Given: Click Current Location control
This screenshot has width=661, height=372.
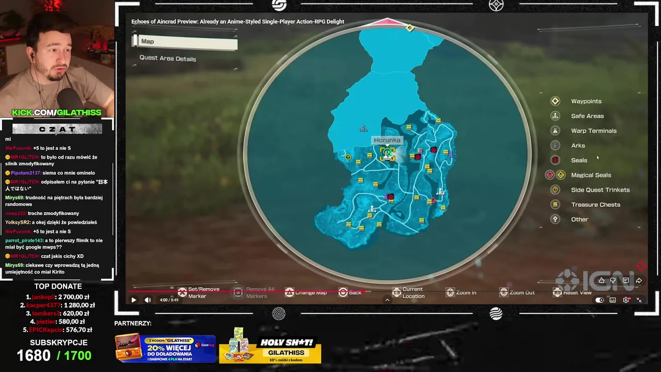Looking at the screenshot, I should (x=408, y=292).
